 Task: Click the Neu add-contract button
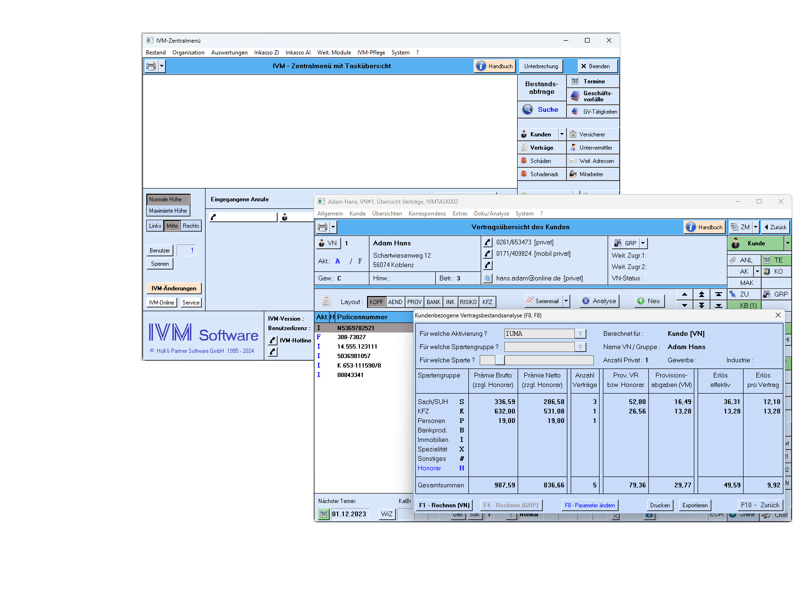pyautogui.click(x=649, y=301)
